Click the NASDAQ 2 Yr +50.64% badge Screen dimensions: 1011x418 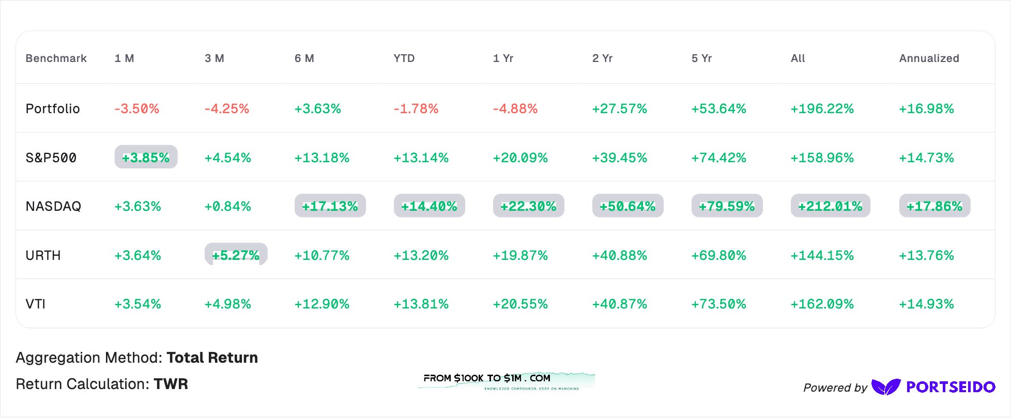click(627, 206)
